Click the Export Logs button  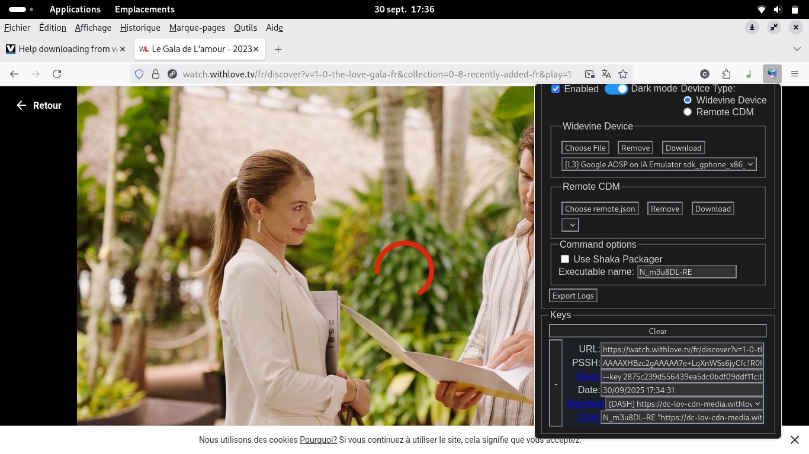click(573, 296)
